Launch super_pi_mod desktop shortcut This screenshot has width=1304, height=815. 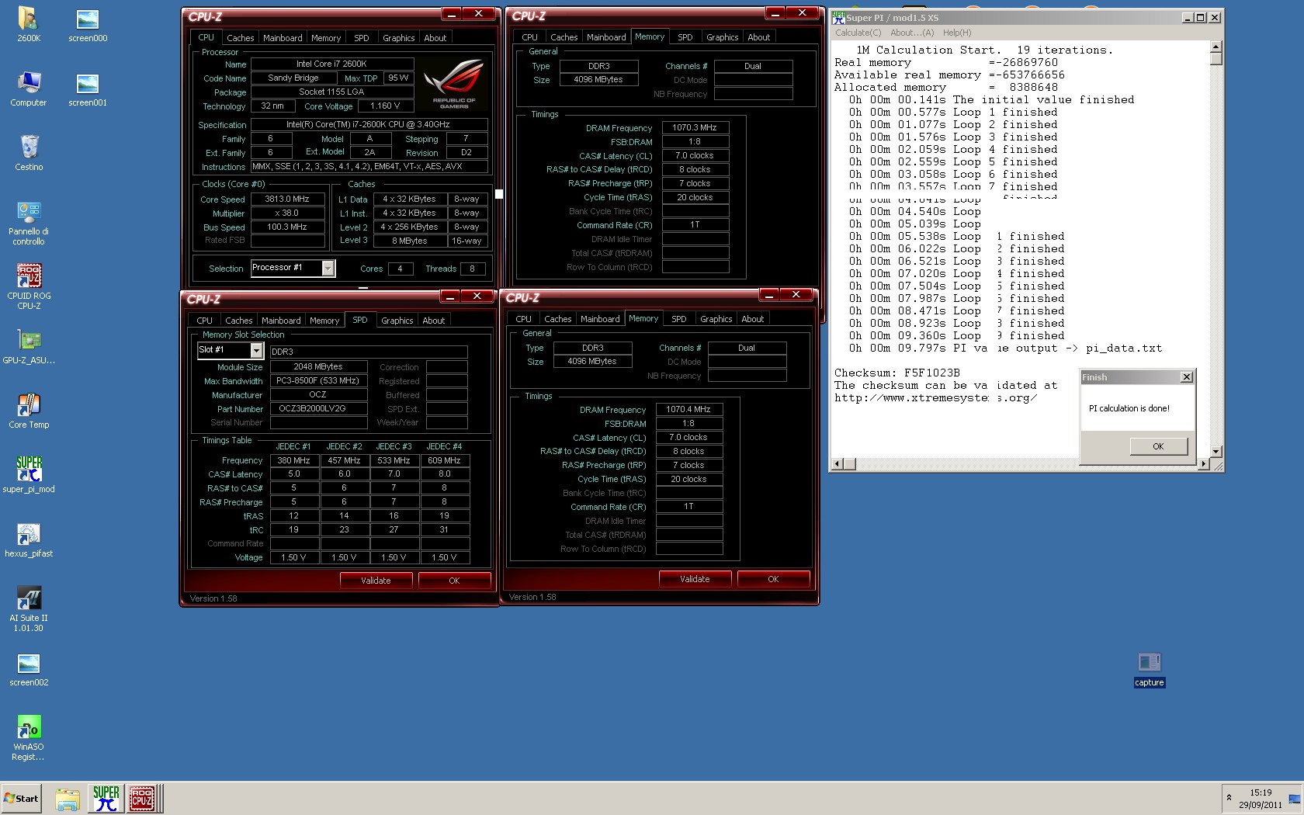point(29,475)
